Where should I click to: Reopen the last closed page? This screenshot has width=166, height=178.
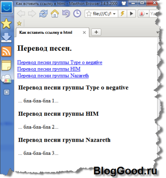tap(66, 13)
